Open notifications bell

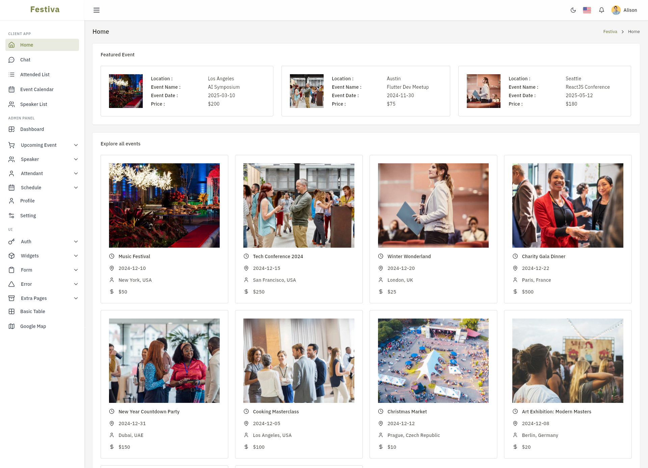601,10
